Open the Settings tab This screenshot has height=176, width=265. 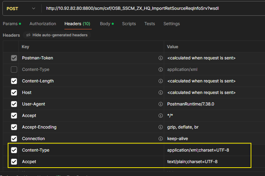(x=172, y=24)
